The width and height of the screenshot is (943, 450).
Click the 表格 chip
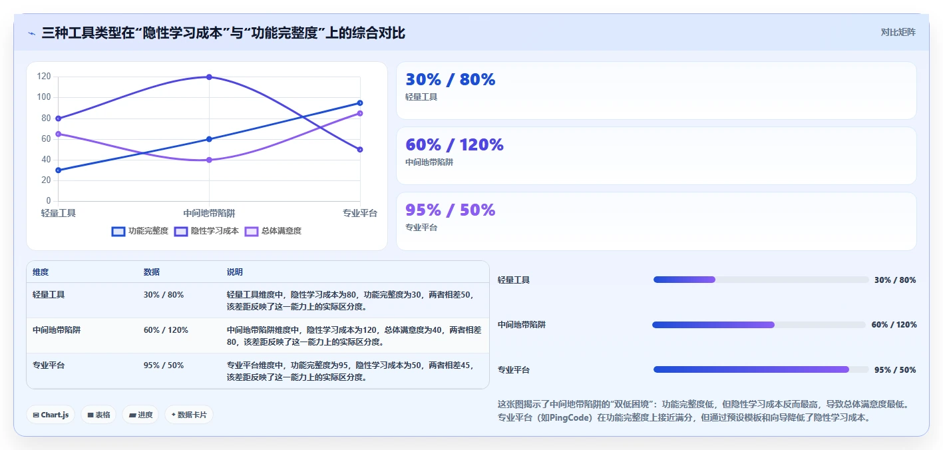coord(98,415)
